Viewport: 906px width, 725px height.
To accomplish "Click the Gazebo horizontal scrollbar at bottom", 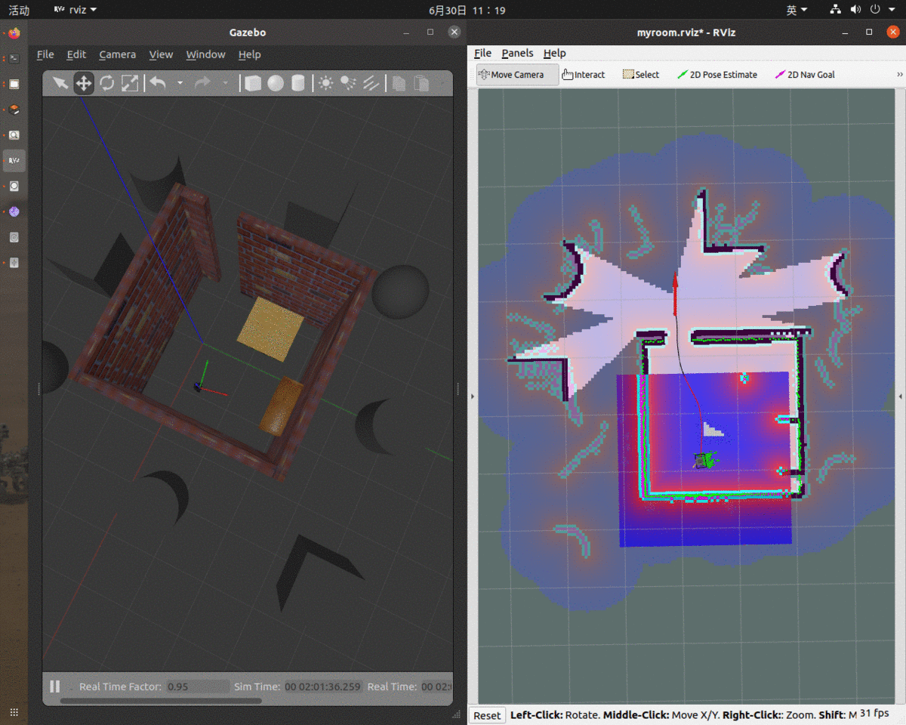I will [x=161, y=701].
